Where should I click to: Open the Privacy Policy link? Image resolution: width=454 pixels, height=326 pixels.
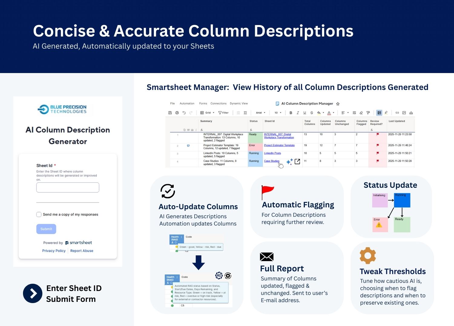pyautogui.click(x=54, y=251)
